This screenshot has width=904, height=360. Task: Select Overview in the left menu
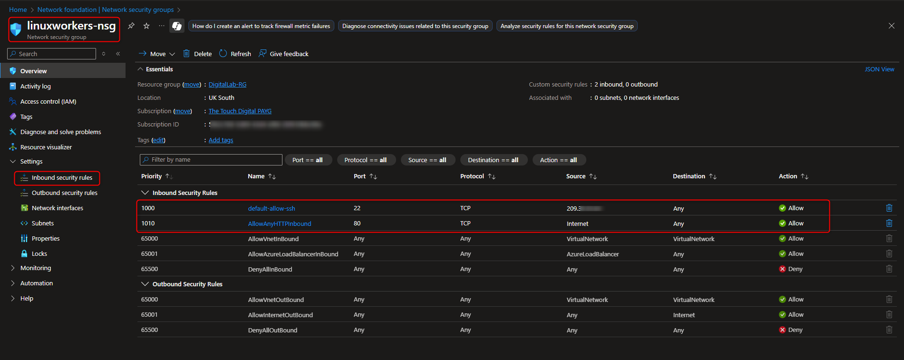coord(63,71)
